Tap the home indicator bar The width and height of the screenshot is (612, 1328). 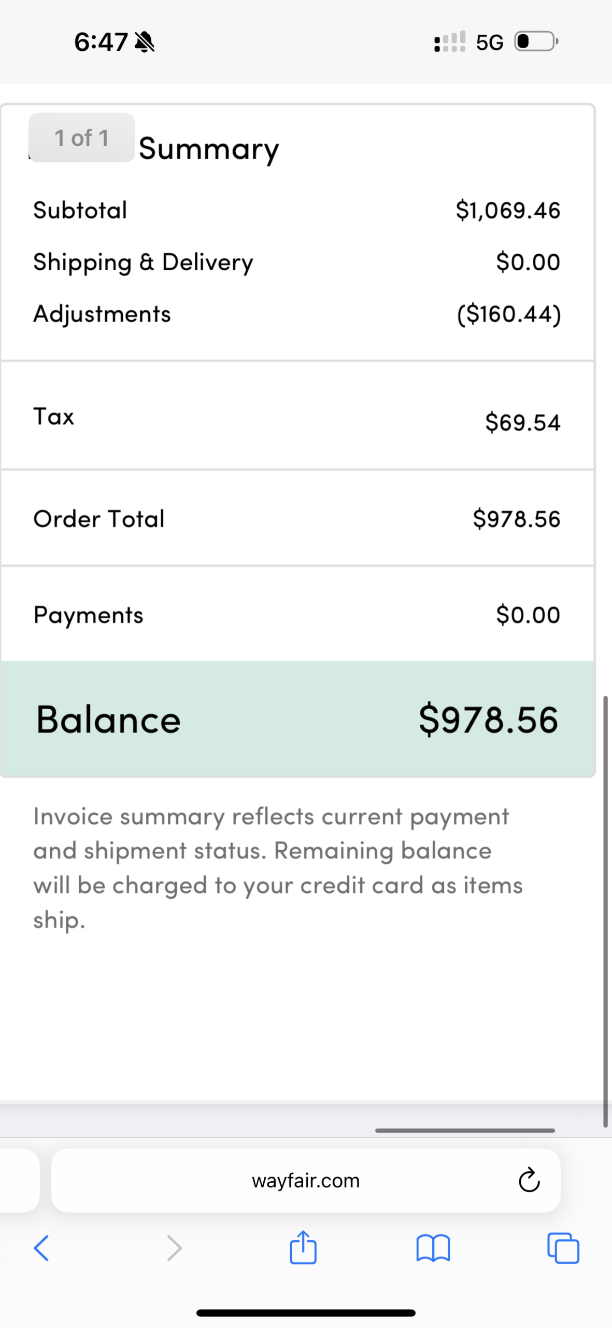pos(306,1313)
